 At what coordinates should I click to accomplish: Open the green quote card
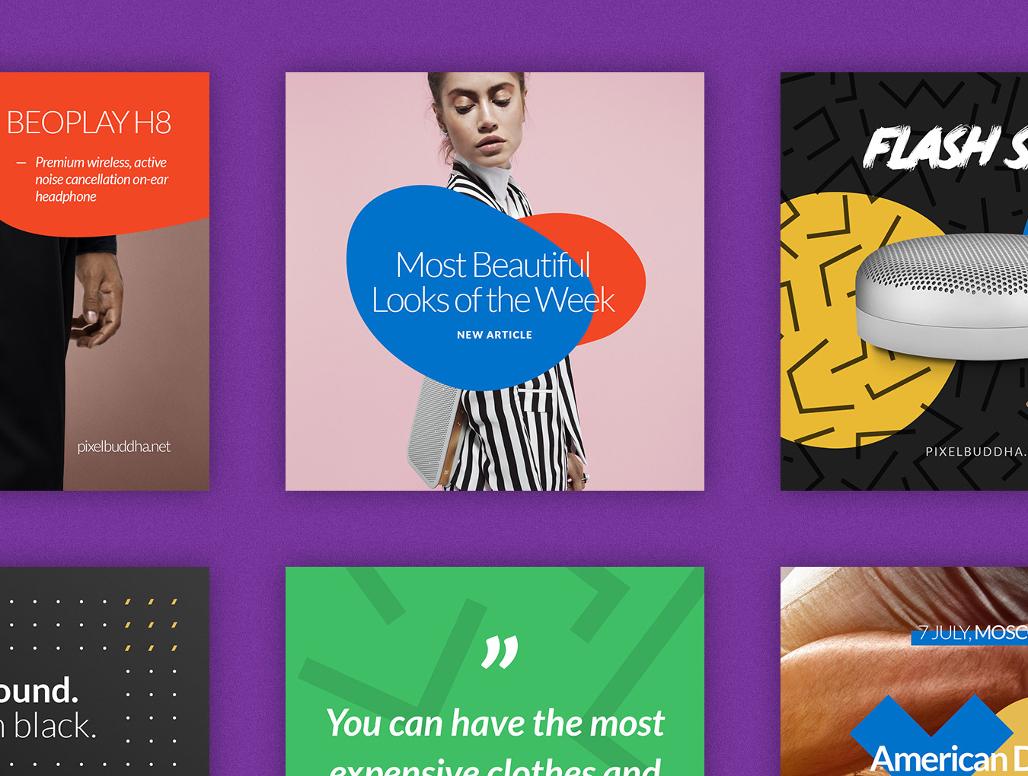[495, 671]
